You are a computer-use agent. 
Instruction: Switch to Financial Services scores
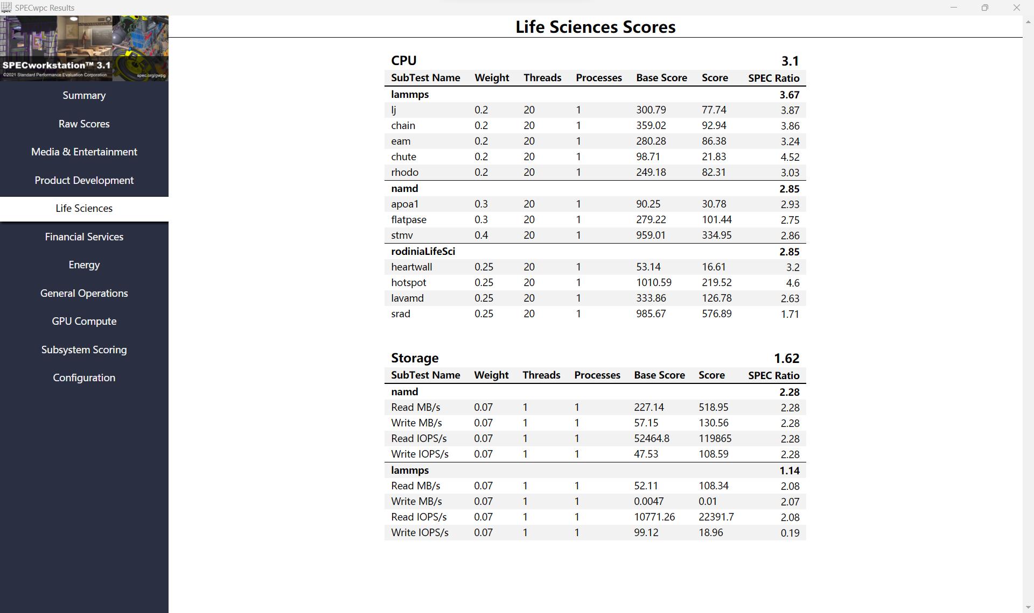tap(84, 237)
